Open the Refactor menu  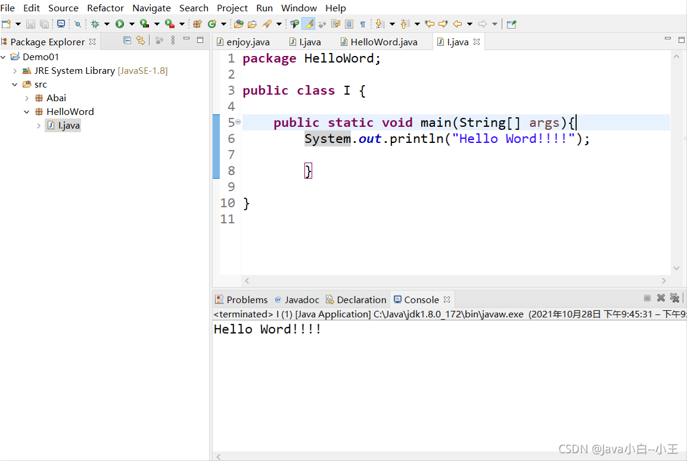coord(105,8)
